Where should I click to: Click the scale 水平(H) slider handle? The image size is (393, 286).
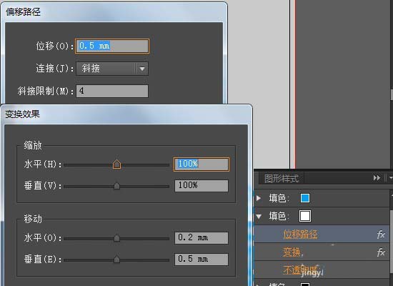[x=116, y=164]
